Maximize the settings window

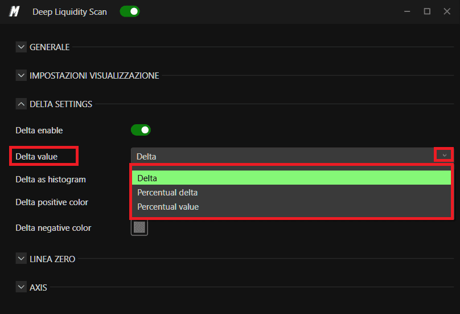pos(427,11)
